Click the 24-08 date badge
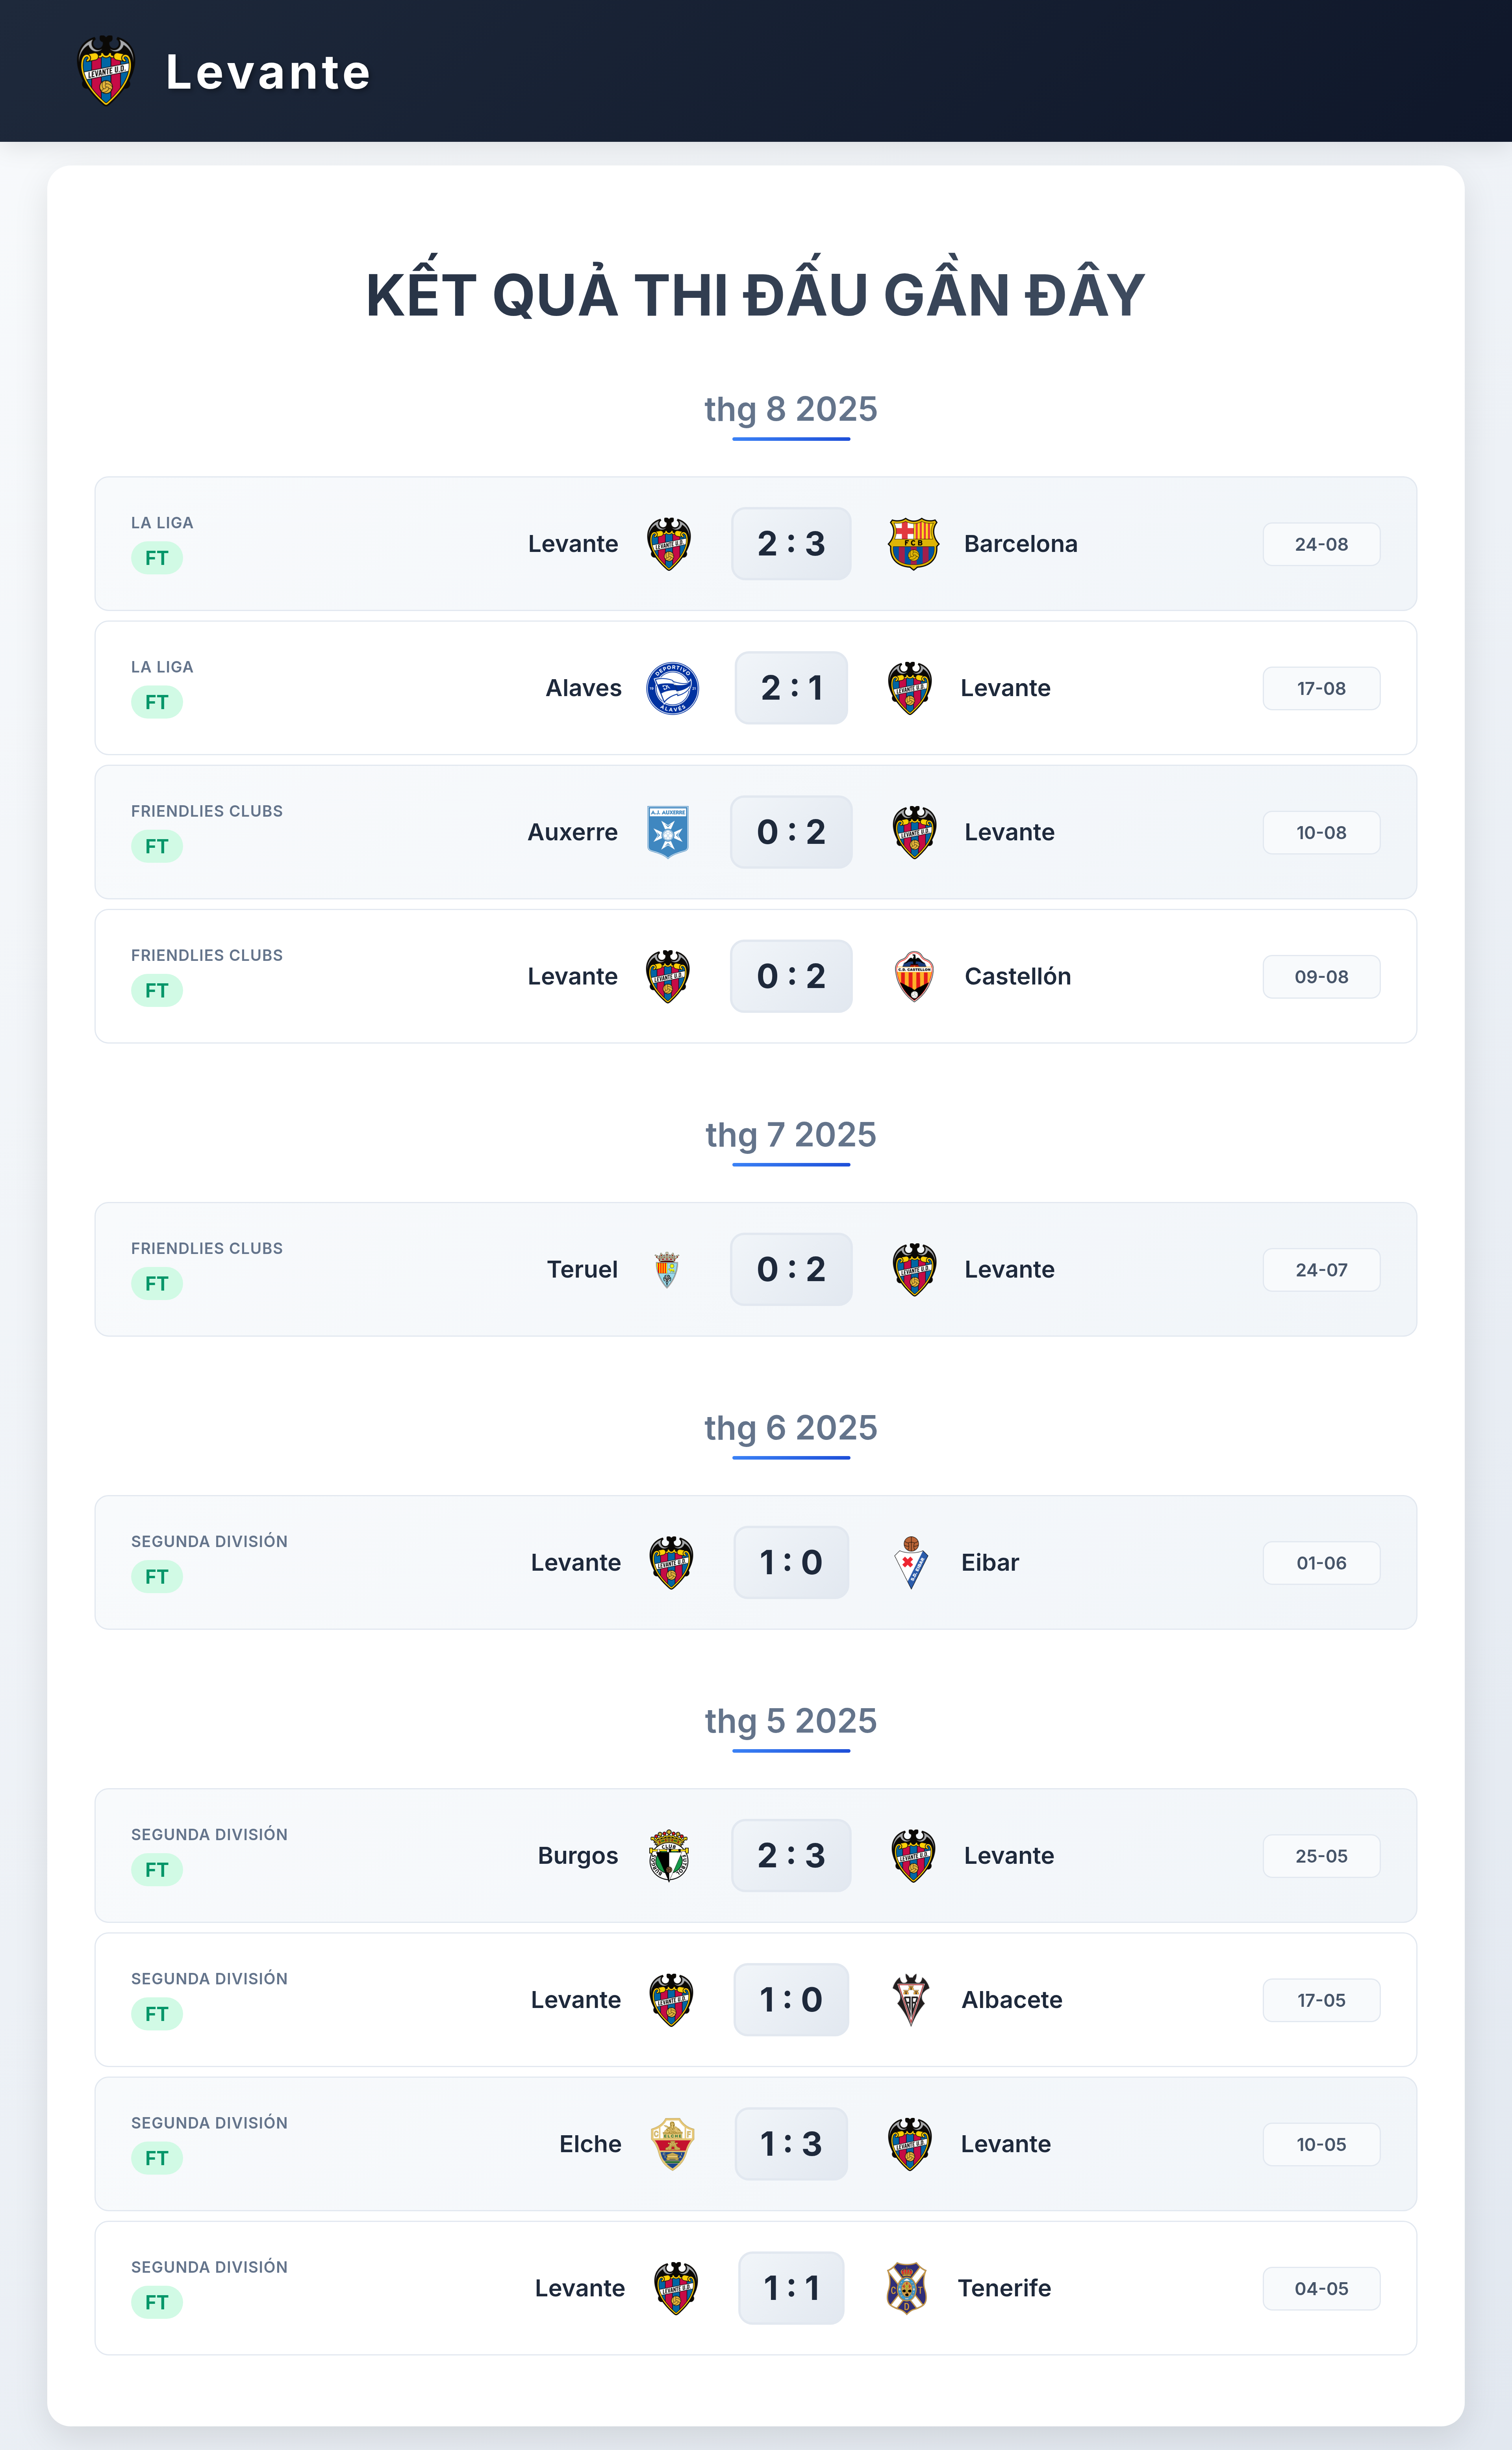This screenshot has width=1512, height=2450. (x=1321, y=543)
